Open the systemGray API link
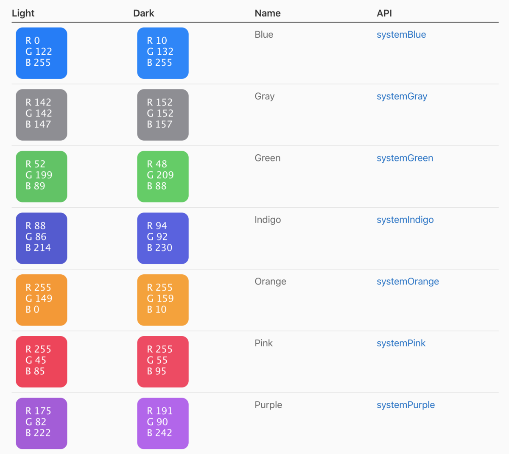 [402, 96]
